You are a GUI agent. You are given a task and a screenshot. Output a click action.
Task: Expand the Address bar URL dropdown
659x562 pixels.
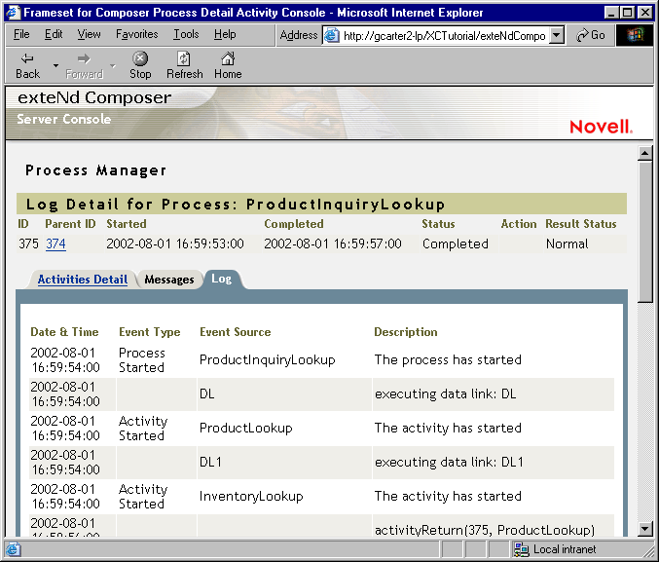click(x=557, y=36)
